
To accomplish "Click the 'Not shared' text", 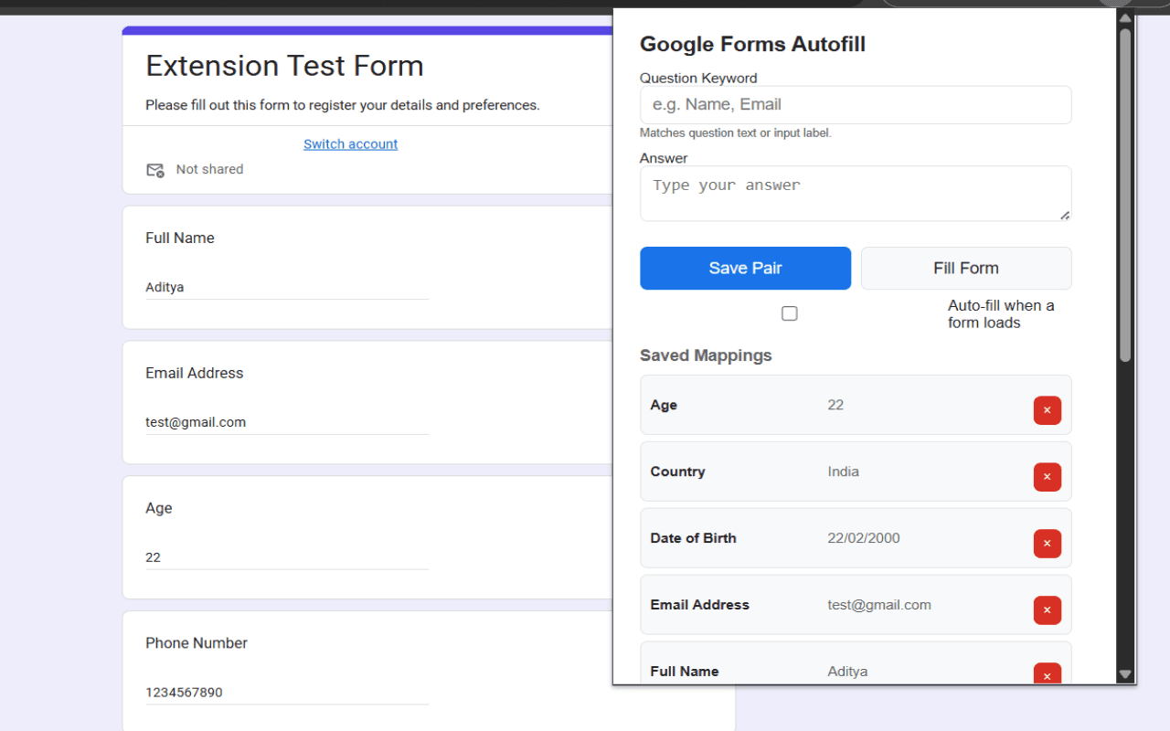I will coord(209,169).
